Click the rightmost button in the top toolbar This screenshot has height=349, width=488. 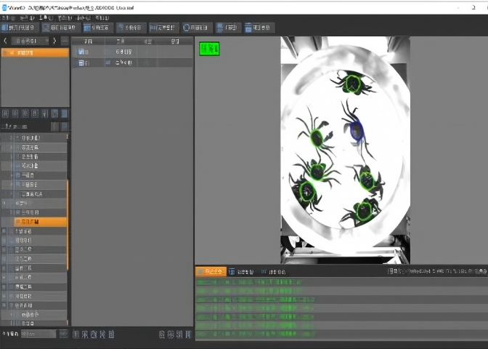tap(259, 28)
